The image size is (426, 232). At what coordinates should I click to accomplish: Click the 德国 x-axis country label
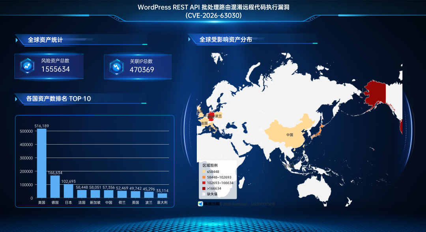[x=55, y=202]
